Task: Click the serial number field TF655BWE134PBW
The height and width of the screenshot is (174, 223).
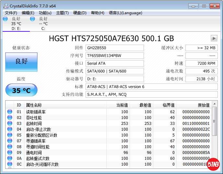Action: [x=115, y=56]
